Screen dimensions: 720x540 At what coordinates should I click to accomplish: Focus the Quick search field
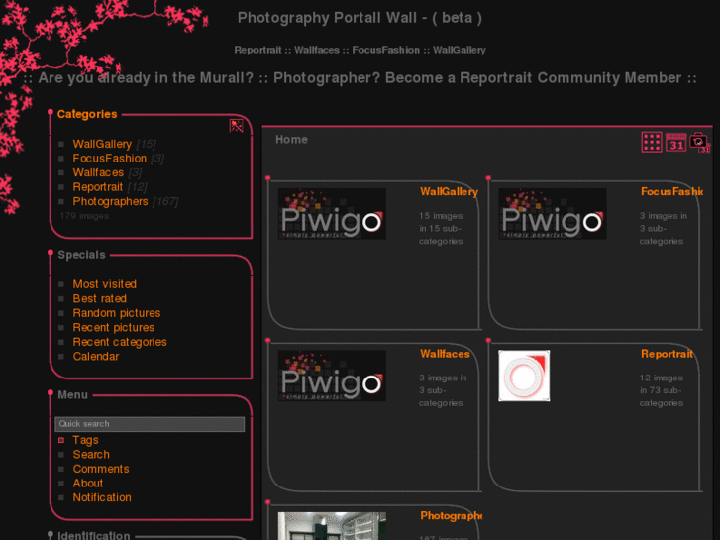(150, 424)
